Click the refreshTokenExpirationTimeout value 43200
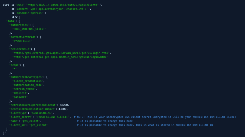245x137 pixels. pos(64,105)
